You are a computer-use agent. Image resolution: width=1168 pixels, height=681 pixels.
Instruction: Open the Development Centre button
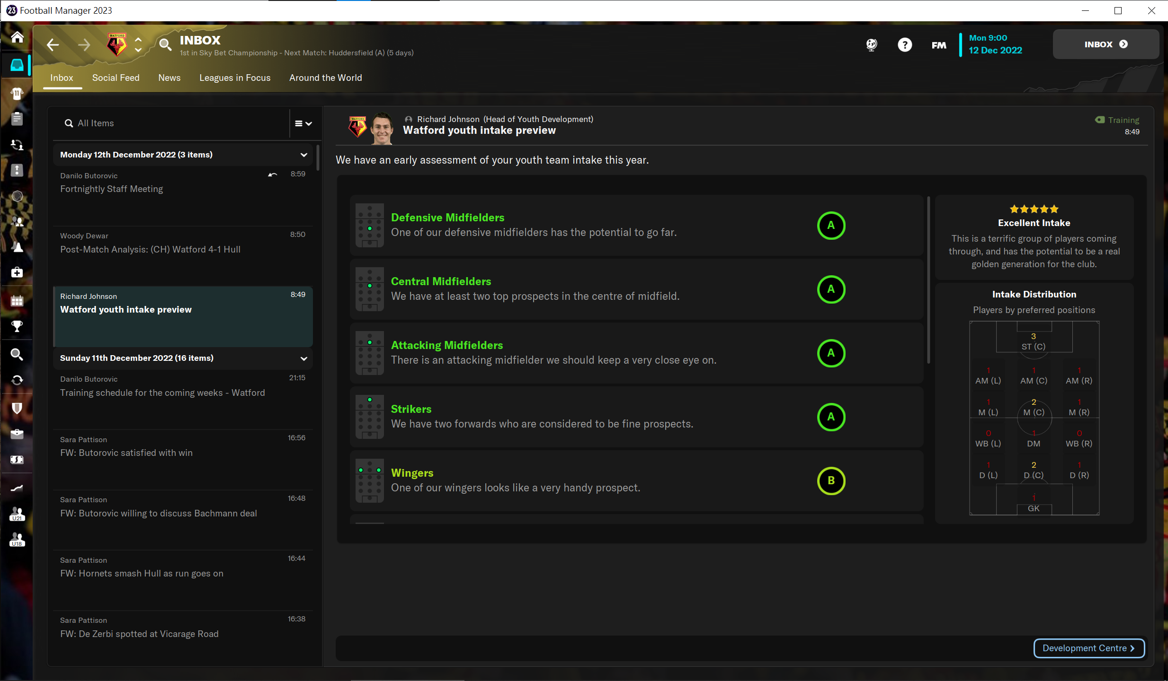[x=1089, y=648]
